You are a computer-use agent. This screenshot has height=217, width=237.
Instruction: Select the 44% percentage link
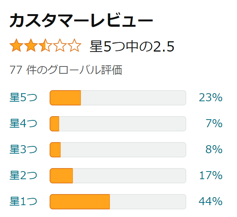click(x=211, y=201)
